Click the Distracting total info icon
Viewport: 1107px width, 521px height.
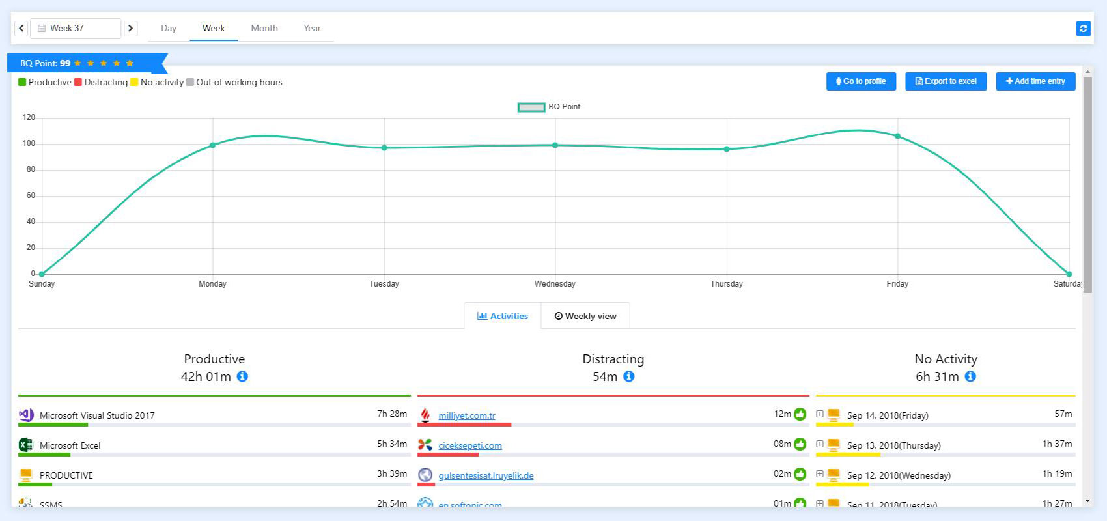point(629,376)
